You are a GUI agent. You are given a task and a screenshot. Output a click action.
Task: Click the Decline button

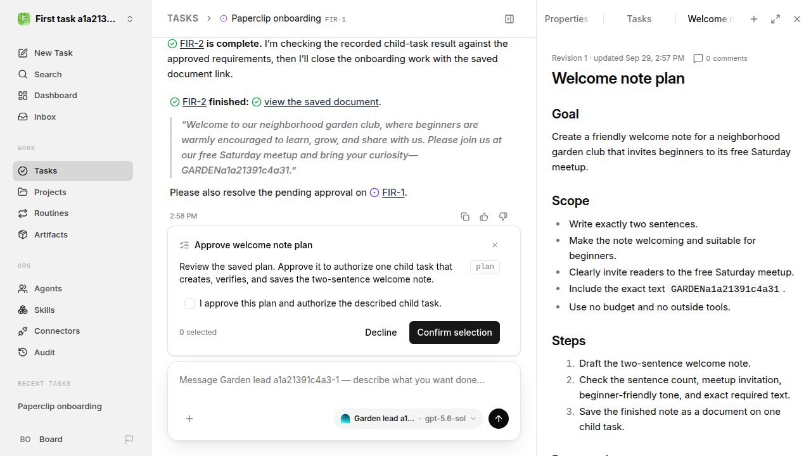[381, 332]
